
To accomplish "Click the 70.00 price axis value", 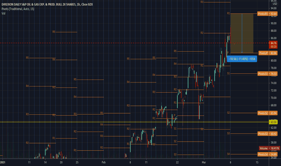I will [273, 98].
